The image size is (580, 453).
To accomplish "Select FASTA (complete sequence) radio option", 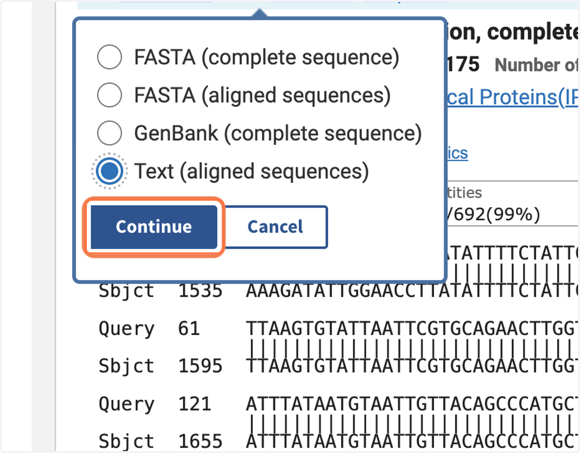I will pyautogui.click(x=109, y=58).
